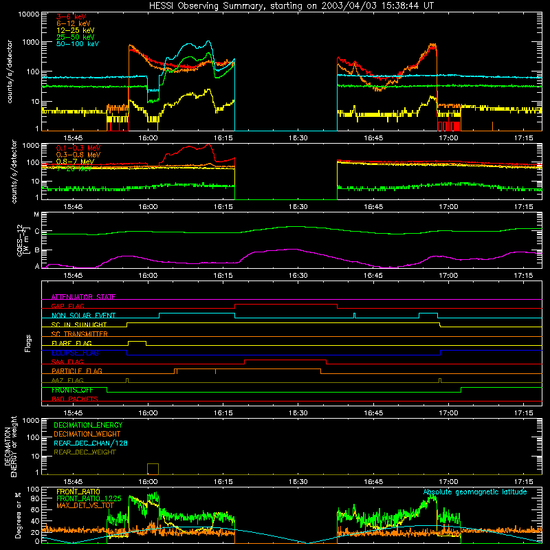
Task: Click the GOES-12 axis label
Action: point(23,240)
